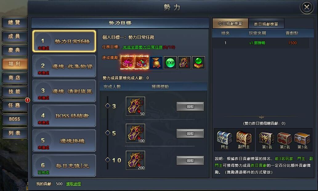Open the 獲取途徑 link
The width and height of the screenshot is (318, 191).
pos(73,184)
